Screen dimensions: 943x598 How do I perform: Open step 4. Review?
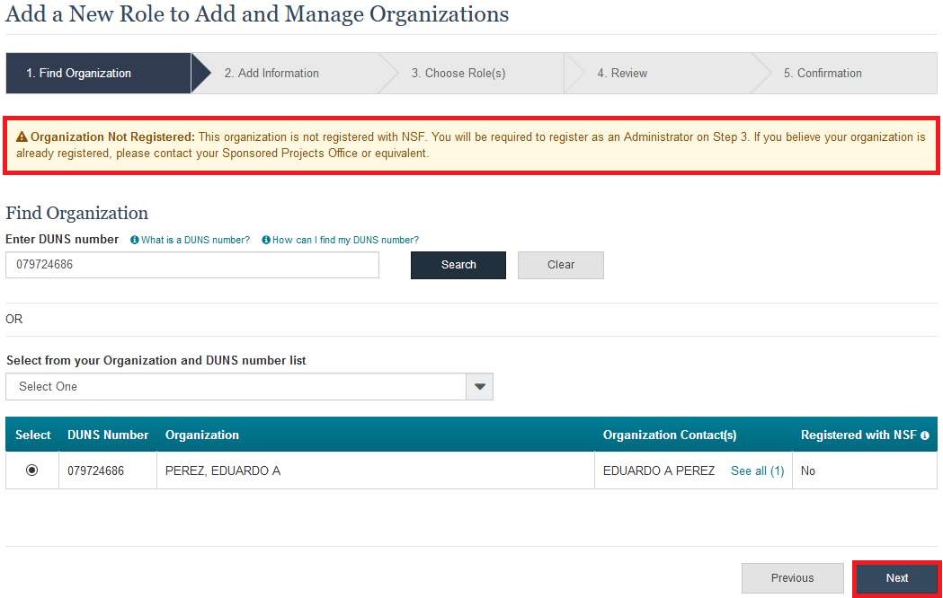pos(622,74)
